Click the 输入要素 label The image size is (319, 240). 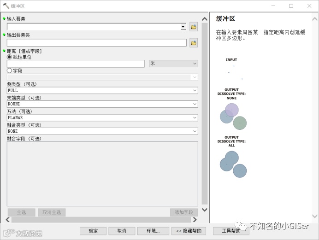click(x=16, y=19)
